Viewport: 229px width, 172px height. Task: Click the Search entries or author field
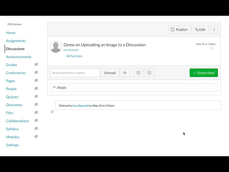[75, 73]
